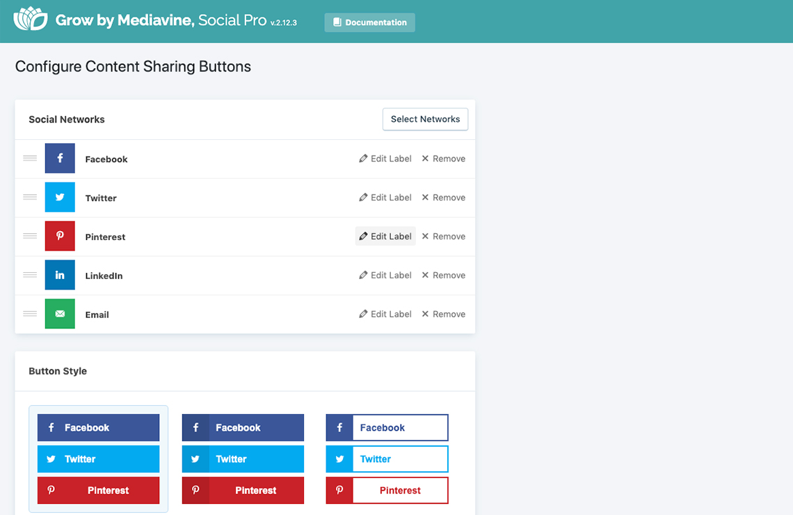Click the drag handle for the Facebook row
This screenshot has width=793, height=515.
pos(30,159)
